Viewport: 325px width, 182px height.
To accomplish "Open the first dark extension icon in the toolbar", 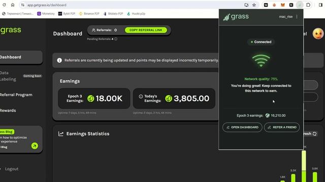I will coord(266,5).
